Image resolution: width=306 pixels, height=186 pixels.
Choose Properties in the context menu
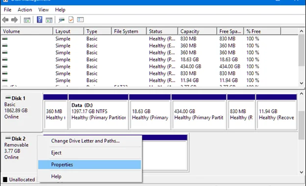click(x=90, y=164)
